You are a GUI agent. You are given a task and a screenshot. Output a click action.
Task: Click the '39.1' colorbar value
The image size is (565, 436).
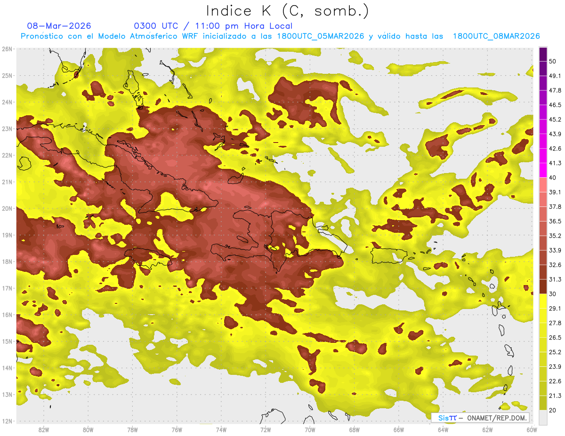click(555, 192)
